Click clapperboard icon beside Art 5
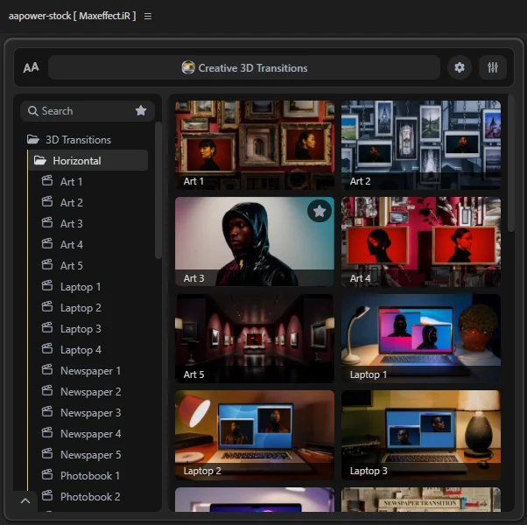Screen dimensions: 527x525 [47, 264]
